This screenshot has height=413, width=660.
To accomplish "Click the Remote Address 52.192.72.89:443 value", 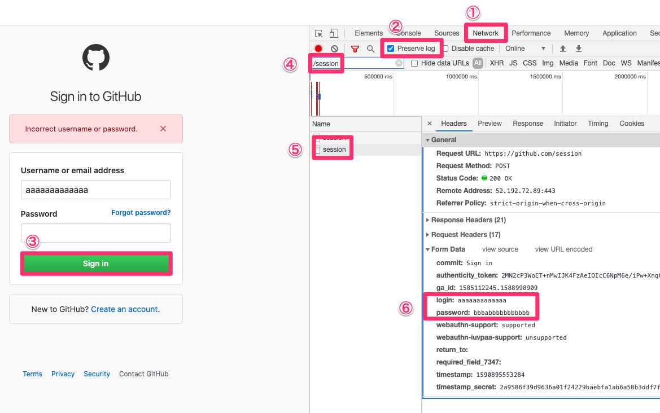I will click(525, 191).
